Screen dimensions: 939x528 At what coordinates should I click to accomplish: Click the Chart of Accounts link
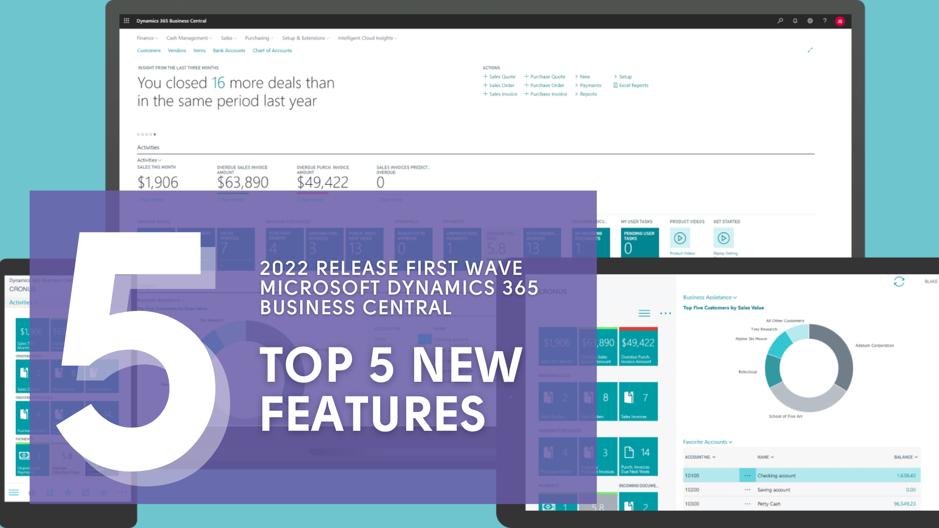click(272, 50)
